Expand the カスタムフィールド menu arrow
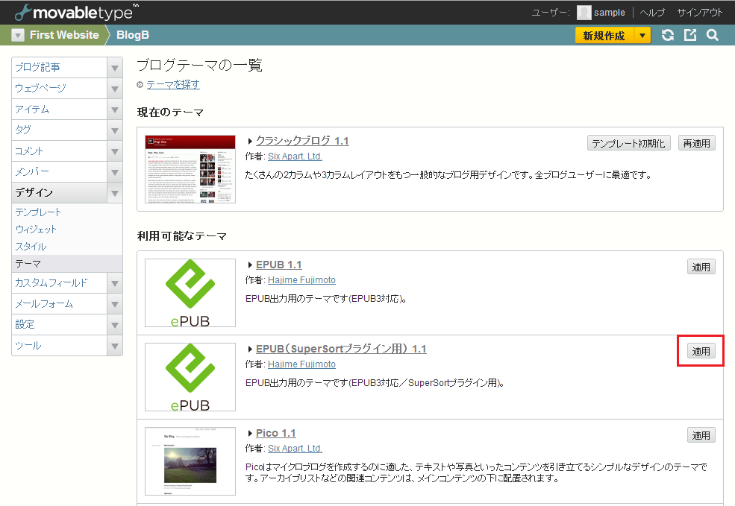The width and height of the screenshot is (735, 506). 115,283
